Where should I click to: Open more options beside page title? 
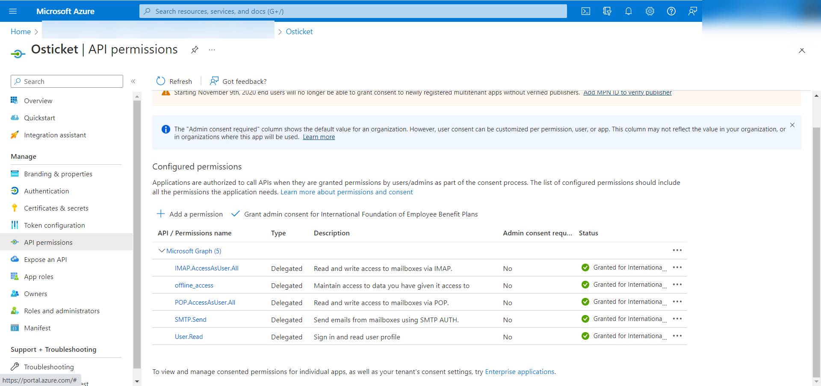212,50
